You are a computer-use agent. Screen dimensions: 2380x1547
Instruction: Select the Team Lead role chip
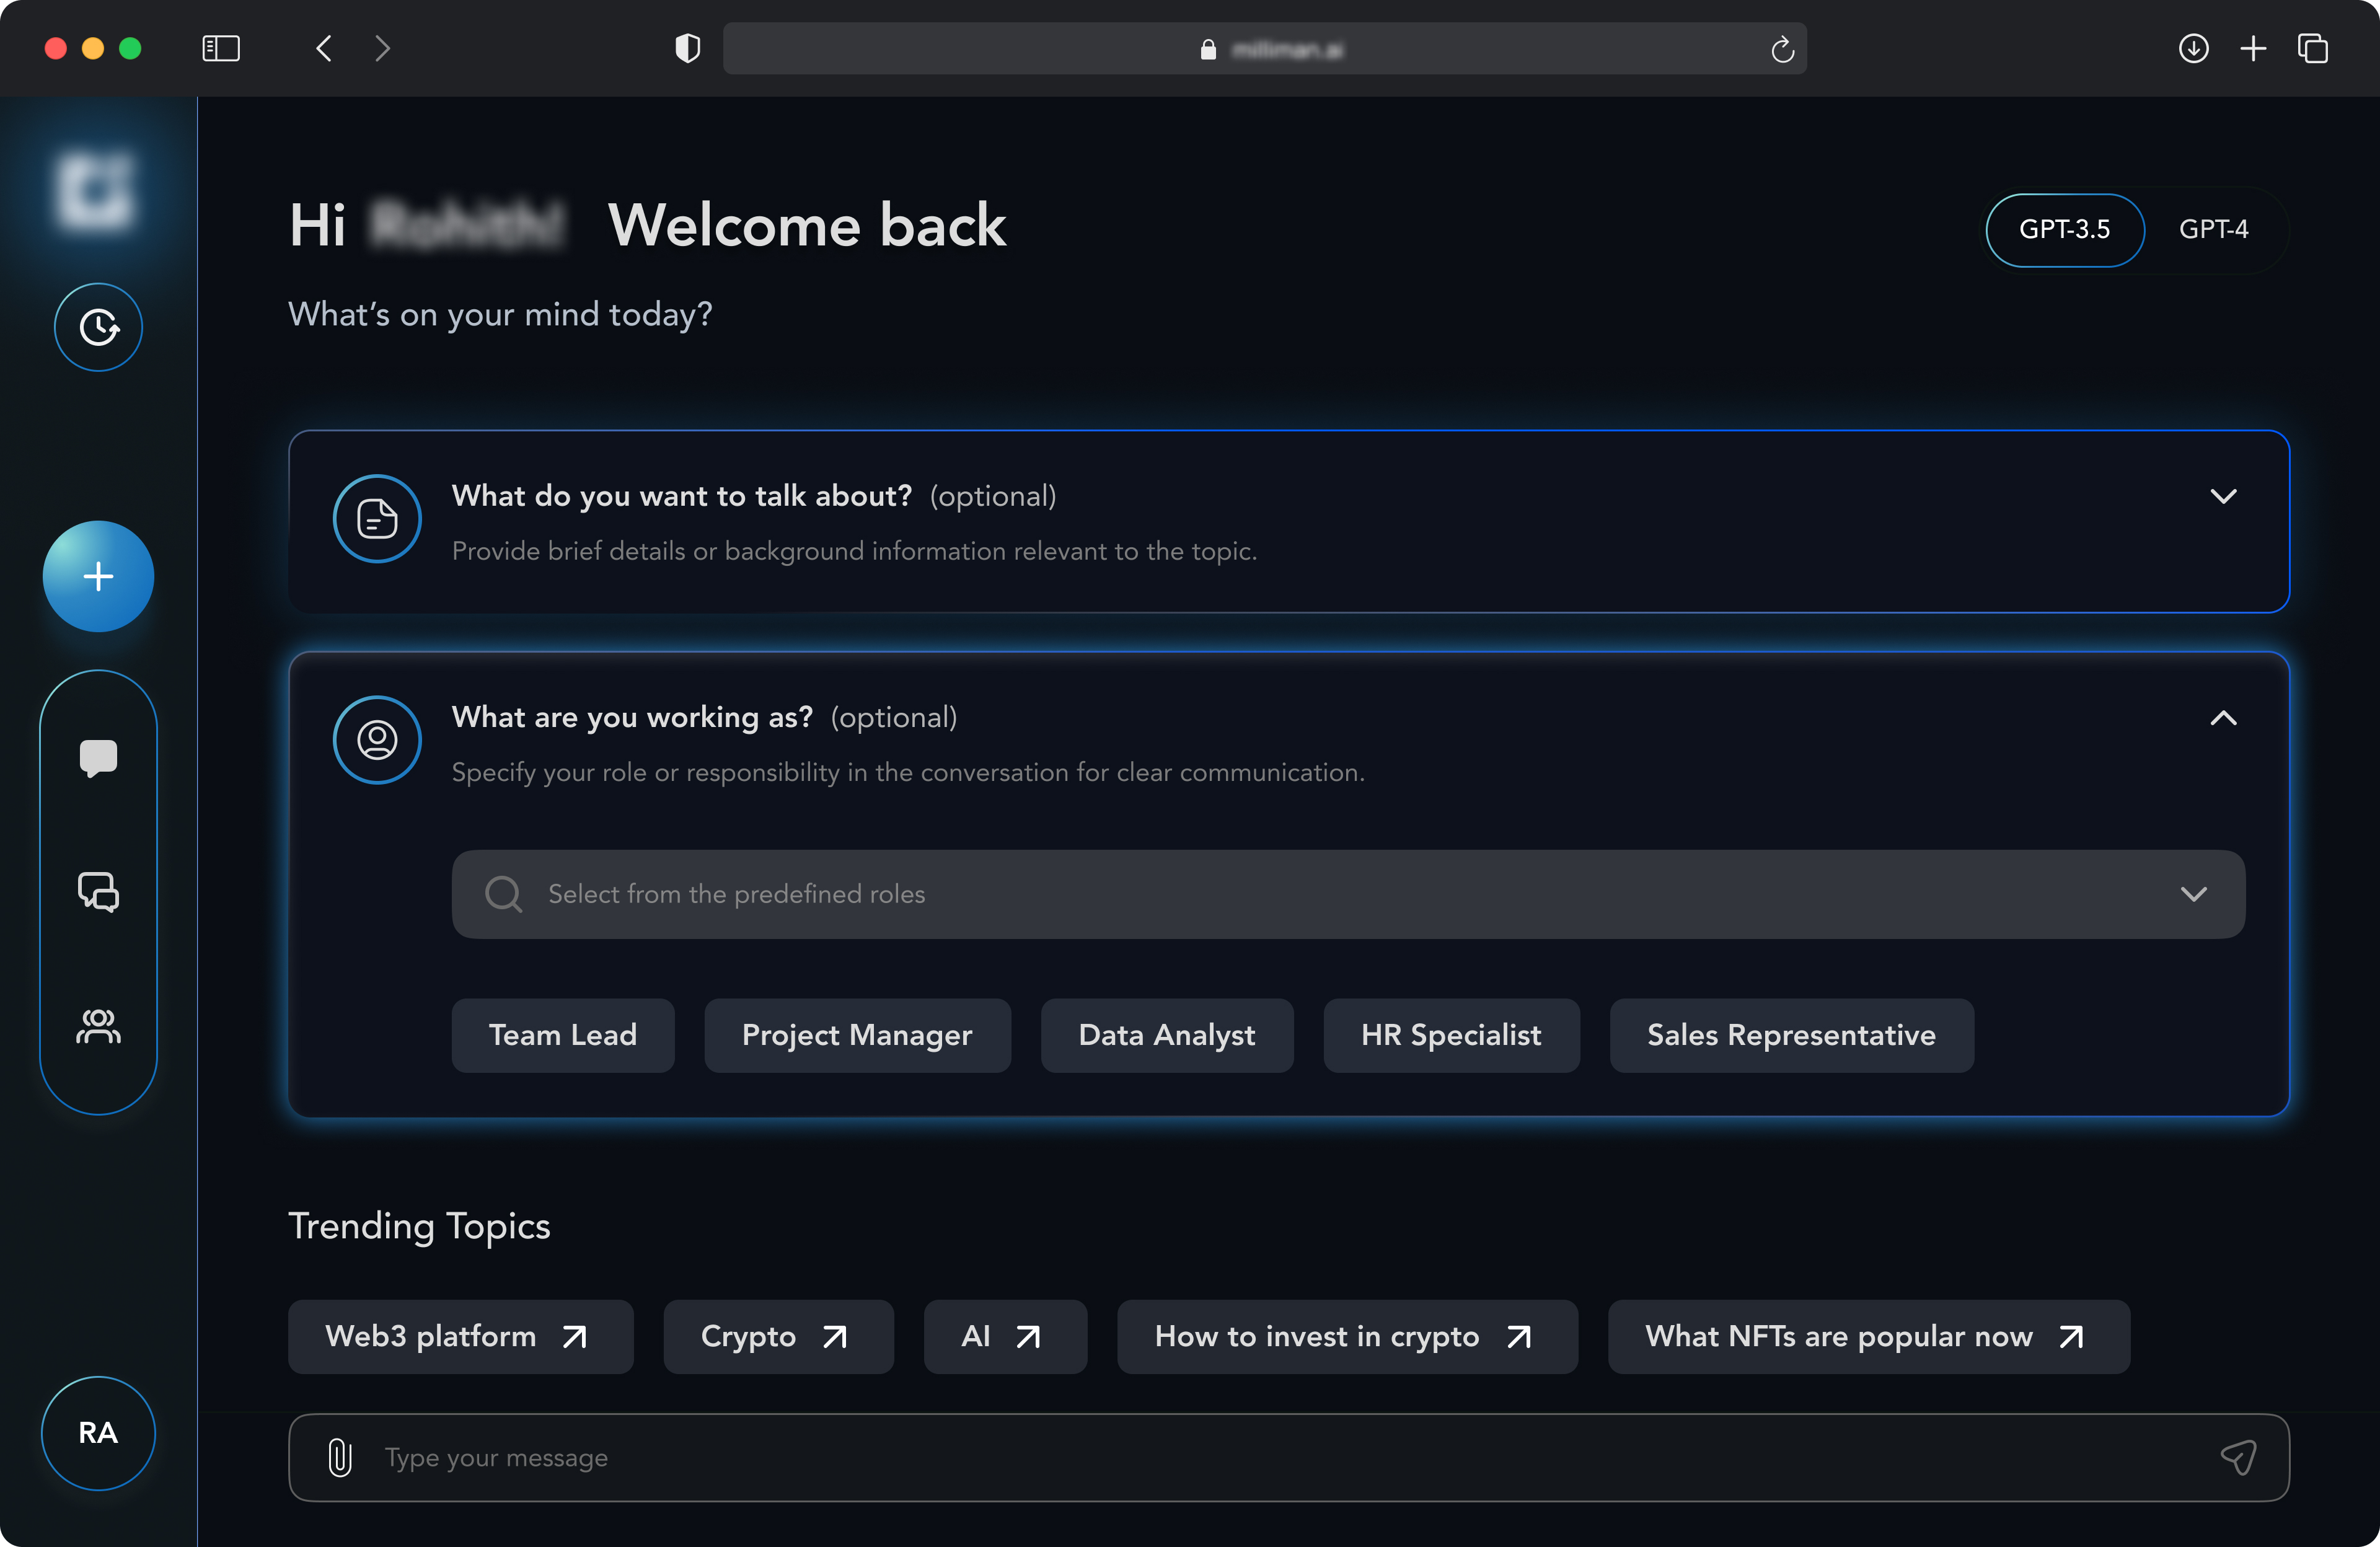(562, 1035)
